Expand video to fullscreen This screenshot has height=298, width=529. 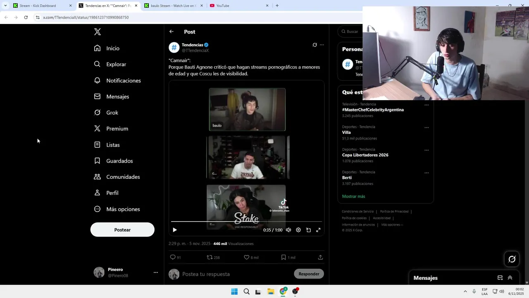[318, 230]
